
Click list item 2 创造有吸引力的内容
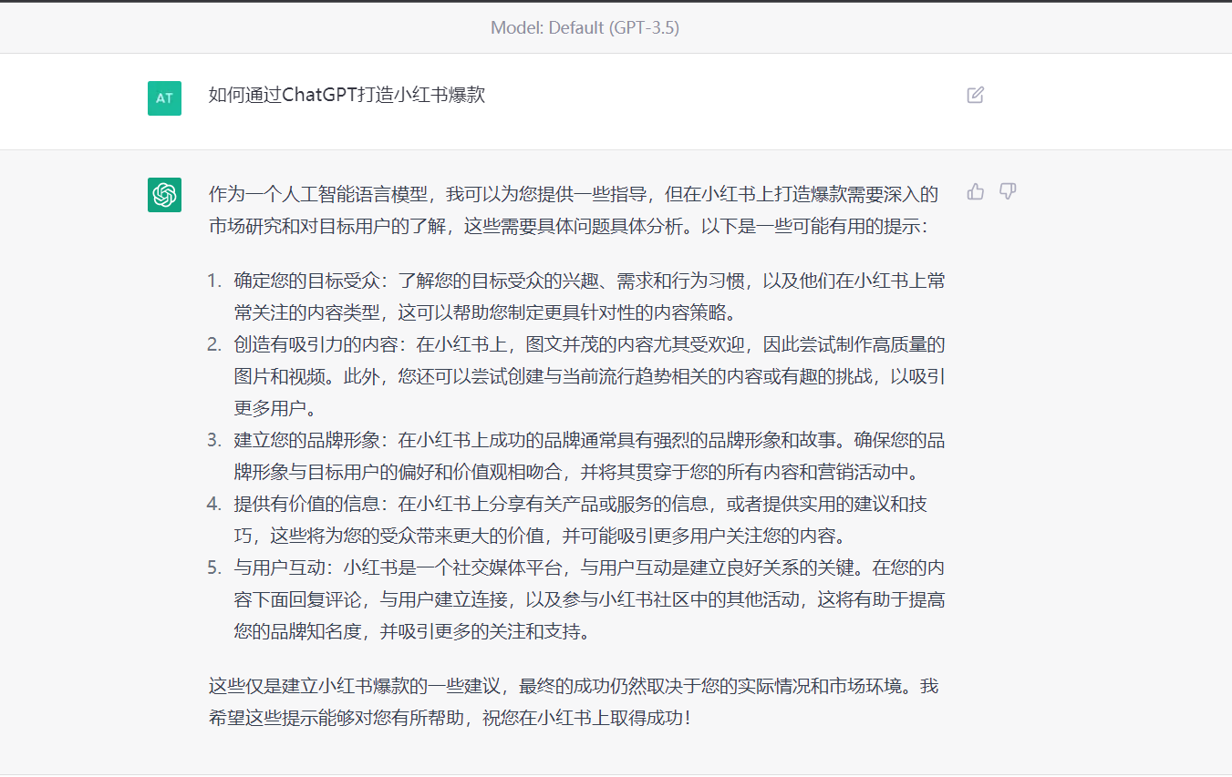click(588, 376)
